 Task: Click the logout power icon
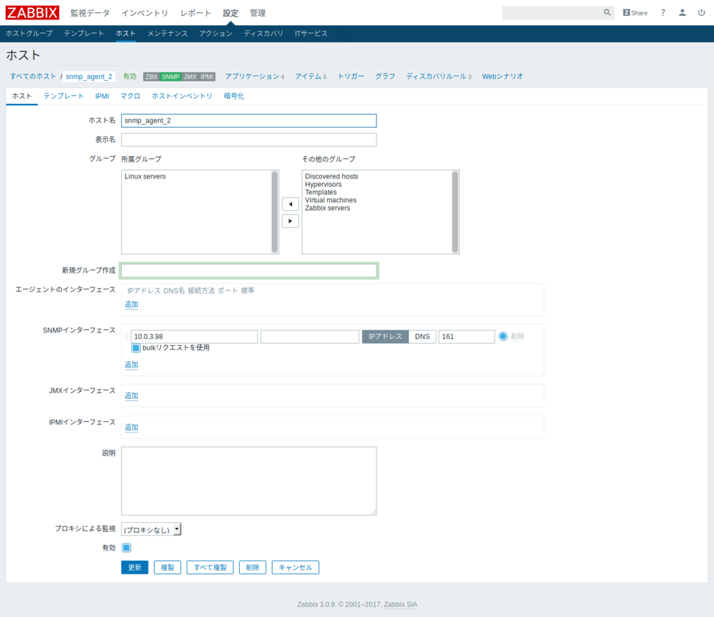tap(701, 13)
